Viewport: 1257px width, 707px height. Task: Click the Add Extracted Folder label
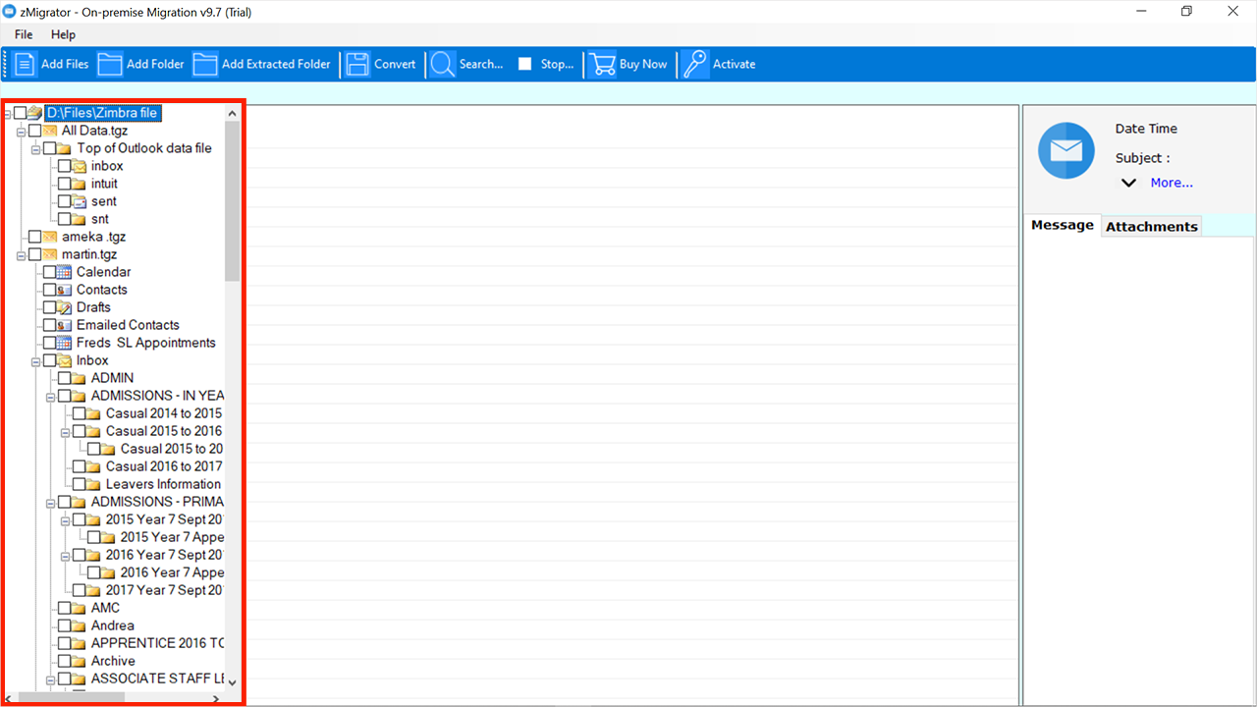276,64
